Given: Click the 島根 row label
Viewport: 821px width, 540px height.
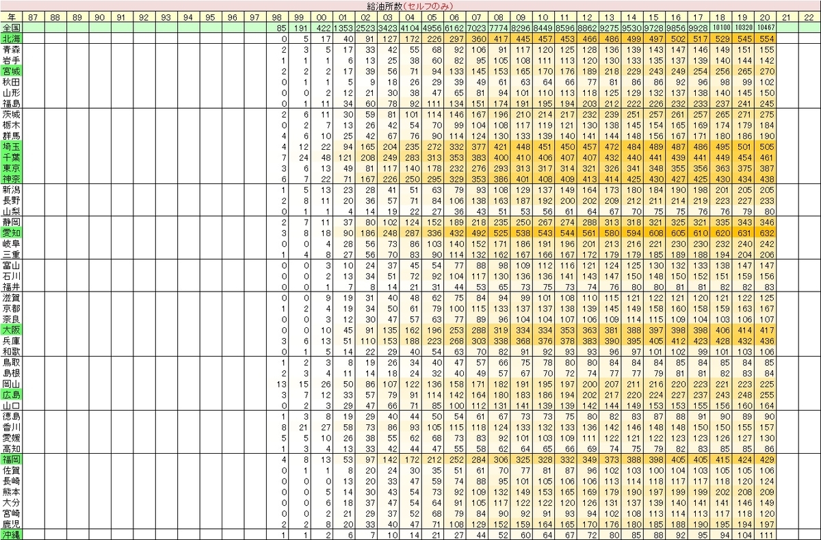Looking at the screenshot, I should click(x=11, y=373).
